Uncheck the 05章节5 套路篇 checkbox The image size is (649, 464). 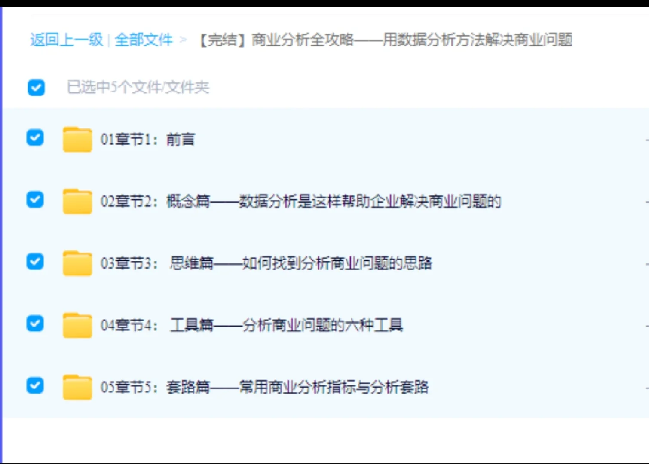click(x=35, y=385)
